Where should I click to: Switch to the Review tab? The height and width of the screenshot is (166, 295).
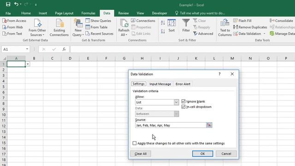click(x=124, y=13)
